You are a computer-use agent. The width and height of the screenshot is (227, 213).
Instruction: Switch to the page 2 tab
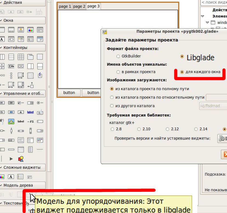[79, 6]
